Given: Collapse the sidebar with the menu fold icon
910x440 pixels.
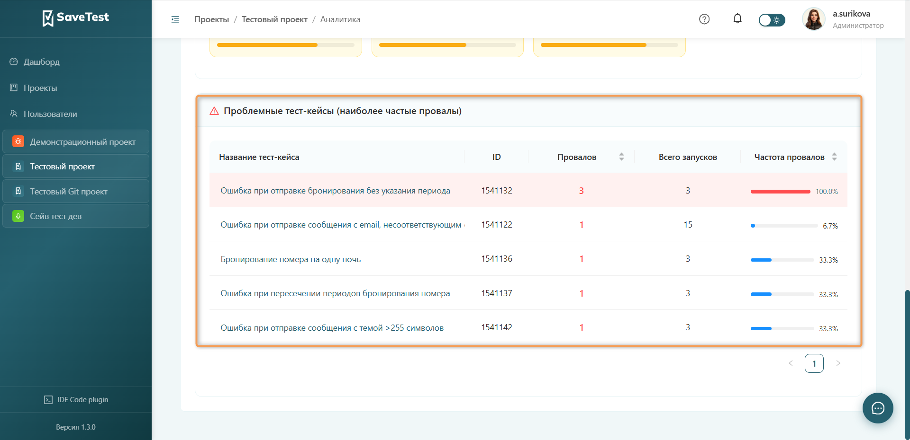Looking at the screenshot, I should [x=175, y=19].
